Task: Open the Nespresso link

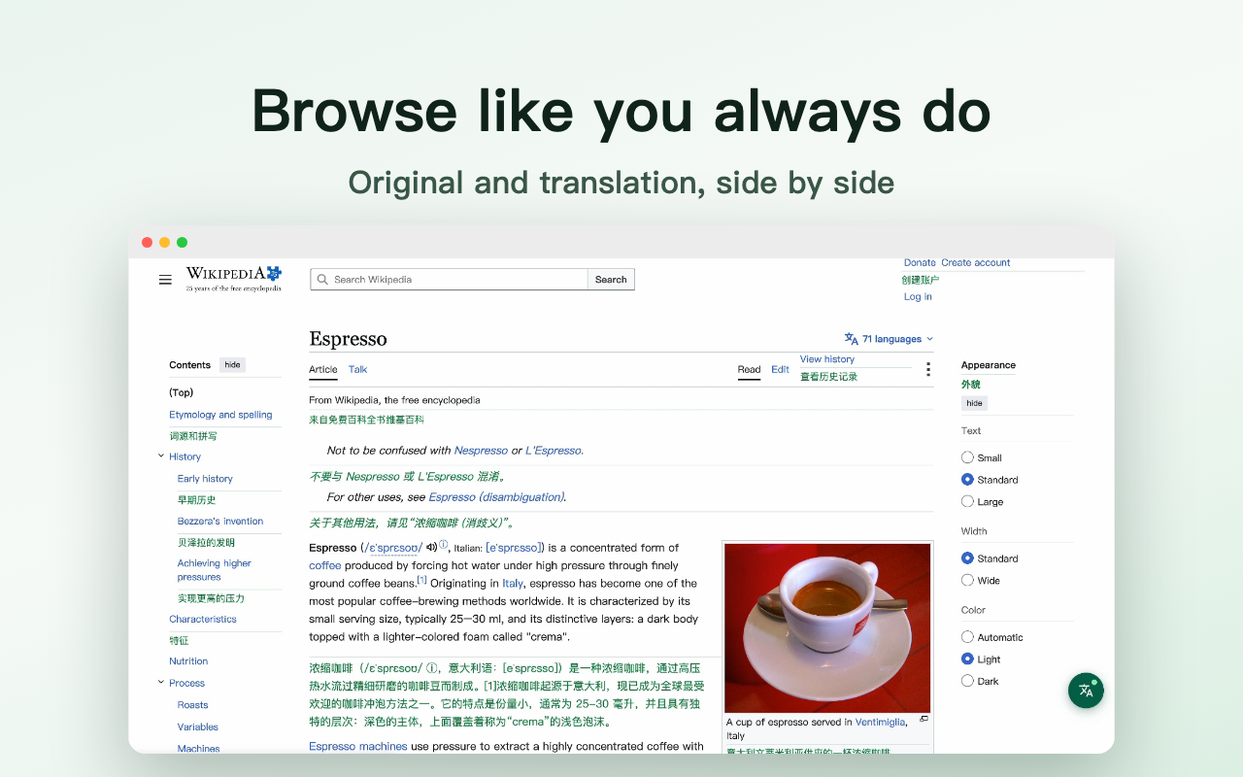Action: [x=481, y=451]
